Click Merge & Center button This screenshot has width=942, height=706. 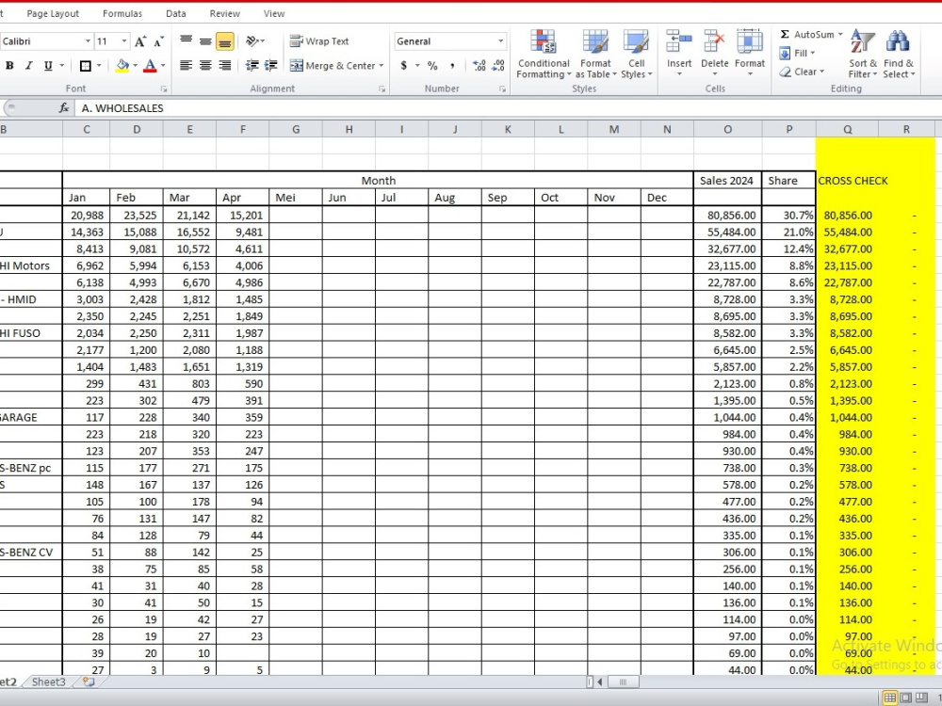click(333, 66)
